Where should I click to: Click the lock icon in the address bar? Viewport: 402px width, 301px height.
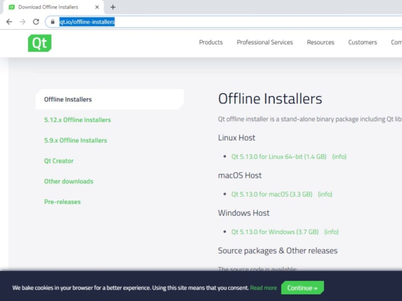tap(53, 22)
